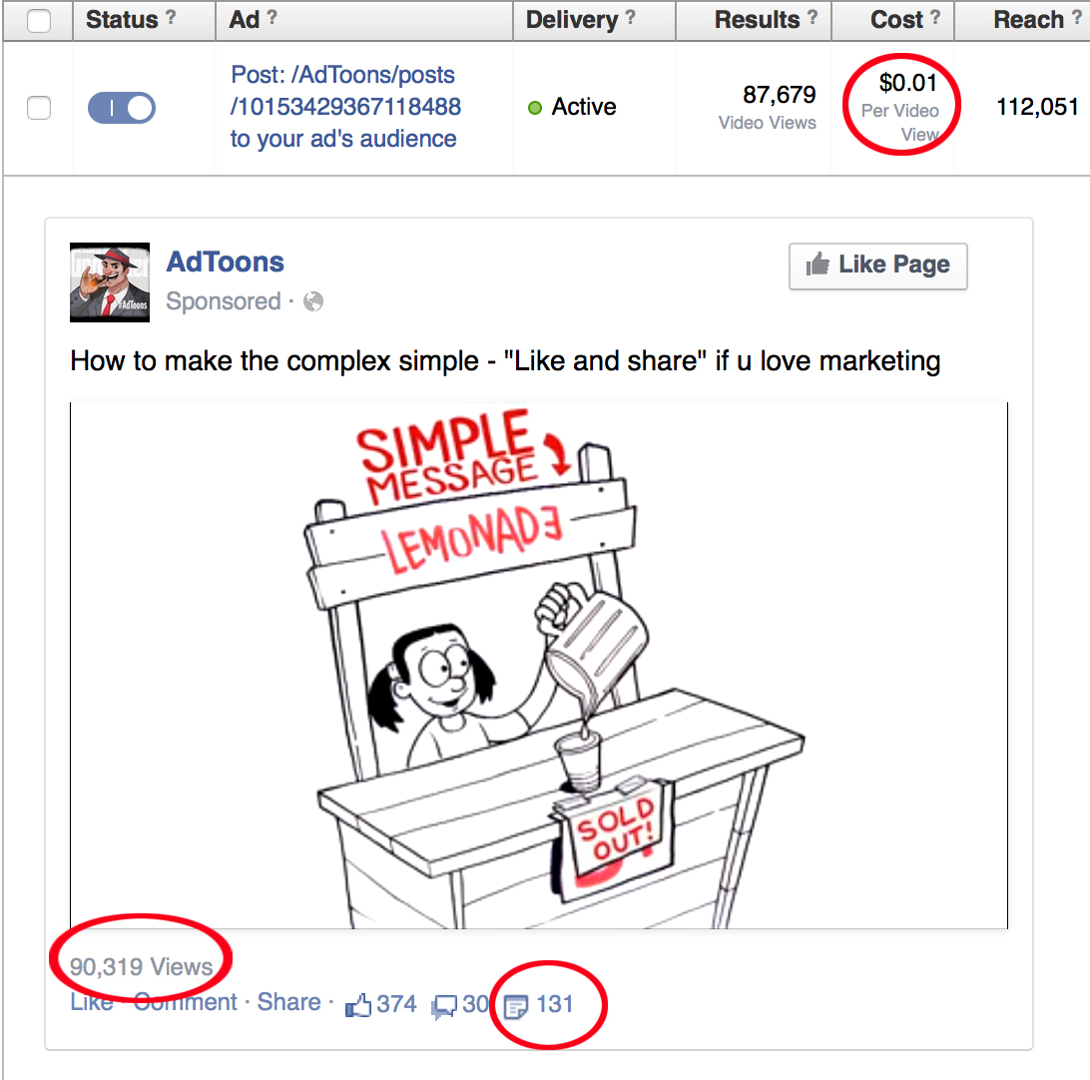Image resolution: width=1090 pixels, height=1080 pixels.
Task: Toggle the ad status switch off
Action: tap(122, 108)
